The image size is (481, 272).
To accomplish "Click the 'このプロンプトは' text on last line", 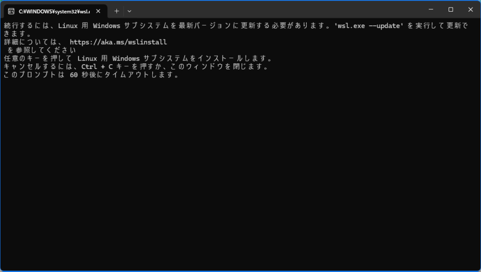I will pos(33,76).
